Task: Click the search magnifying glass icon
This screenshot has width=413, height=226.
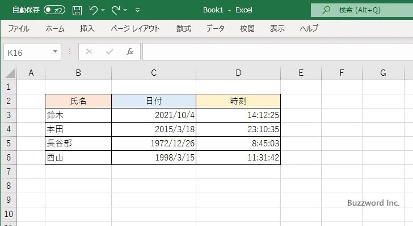Action: tap(326, 10)
